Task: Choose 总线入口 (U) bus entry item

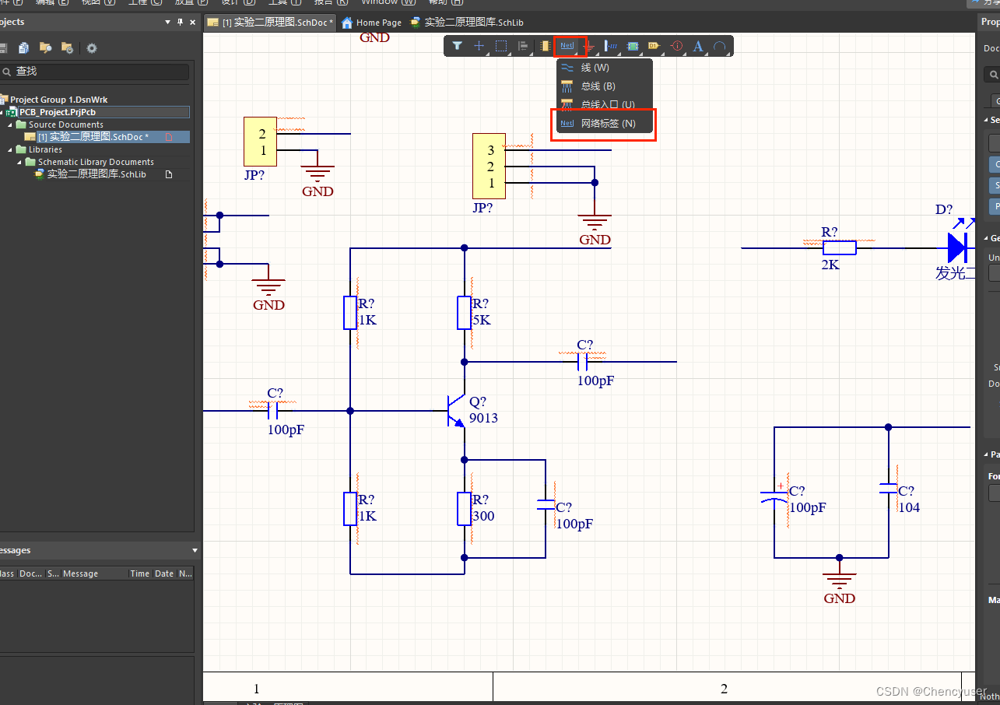Action: 604,104
